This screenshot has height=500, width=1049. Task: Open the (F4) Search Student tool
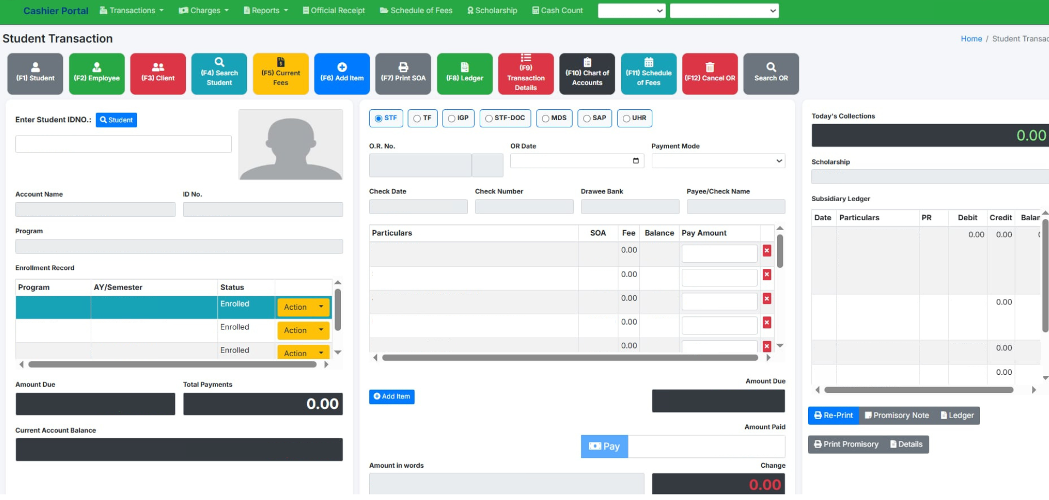(x=219, y=74)
